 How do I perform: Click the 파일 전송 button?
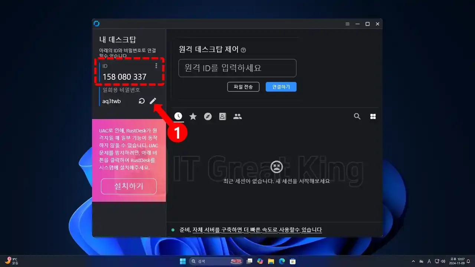pyautogui.click(x=243, y=87)
